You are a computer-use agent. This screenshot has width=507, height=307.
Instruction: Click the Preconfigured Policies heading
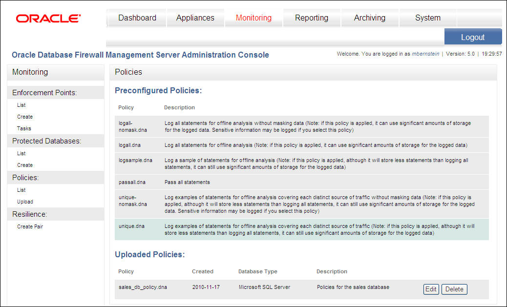[158, 90]
